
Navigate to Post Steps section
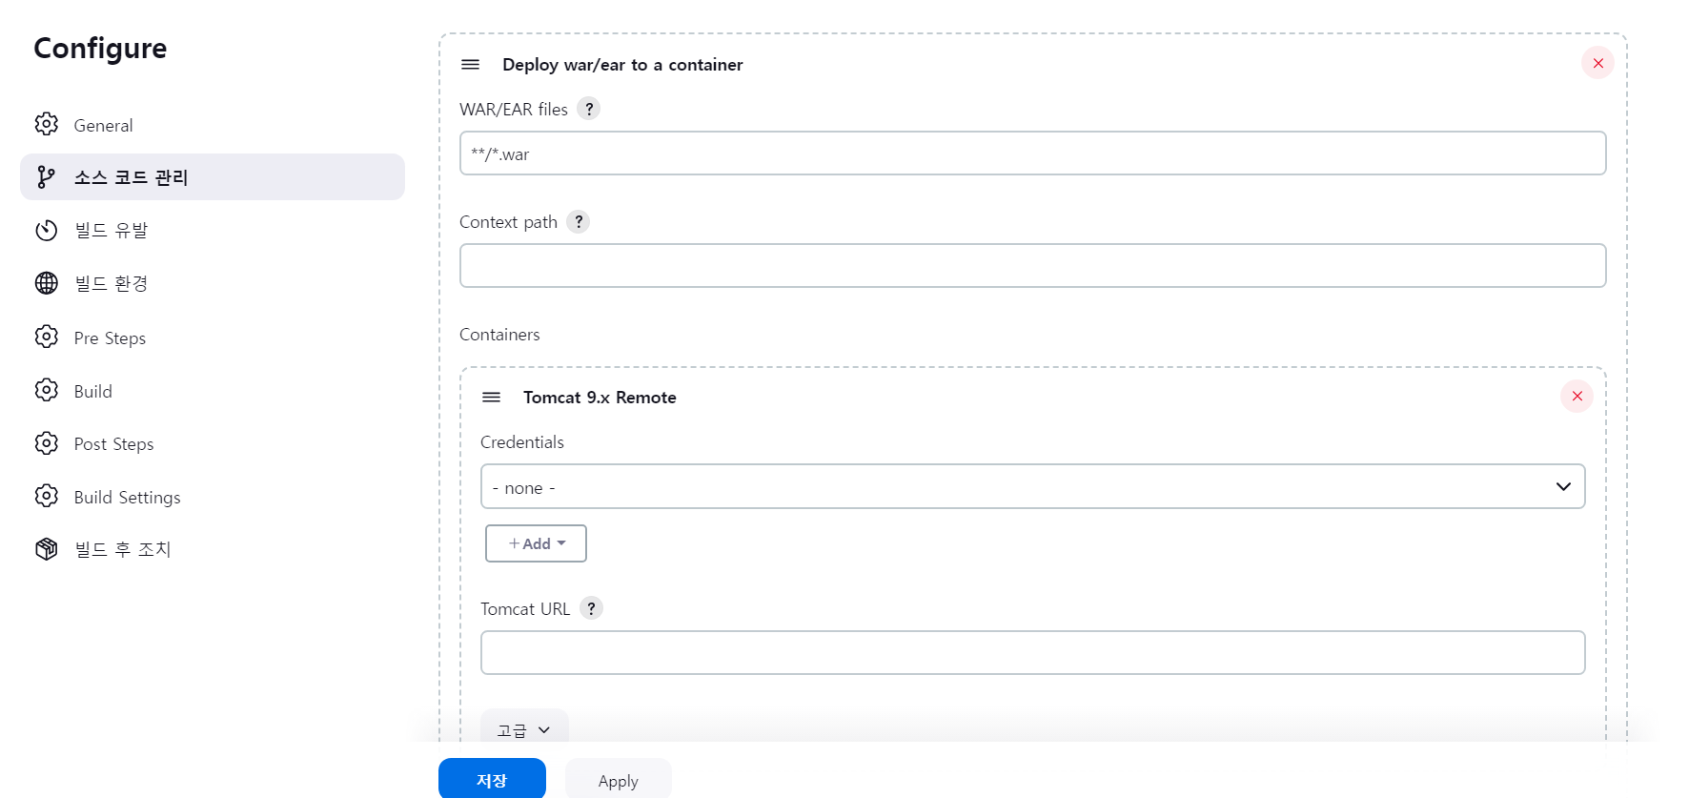113,443
